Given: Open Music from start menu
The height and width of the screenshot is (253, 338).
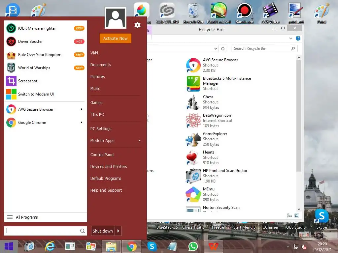Looking at the screenshot, I should [x=95, y=88].
